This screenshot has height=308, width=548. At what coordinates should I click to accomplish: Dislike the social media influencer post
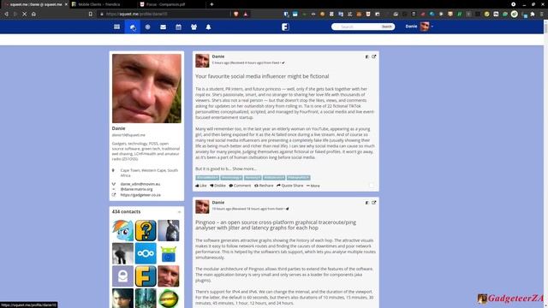point(217,186)
